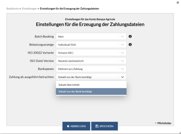
Task: Expand the ISO-Datei Version chevron
Action: pos(122,61)
